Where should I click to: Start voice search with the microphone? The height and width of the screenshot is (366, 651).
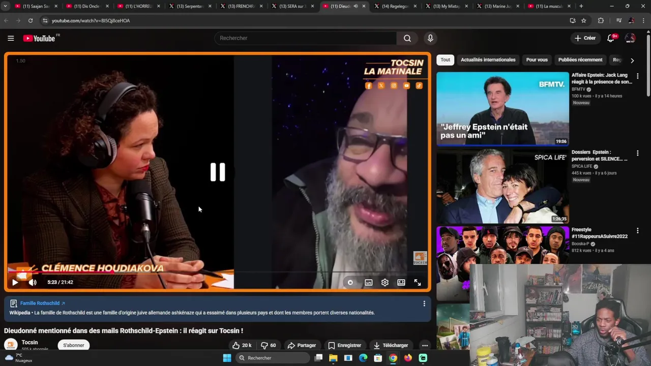(x=430, y=38)
